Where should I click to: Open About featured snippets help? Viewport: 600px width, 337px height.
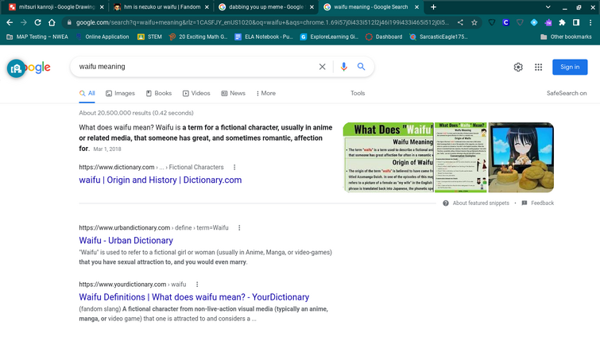click(476, 203)
